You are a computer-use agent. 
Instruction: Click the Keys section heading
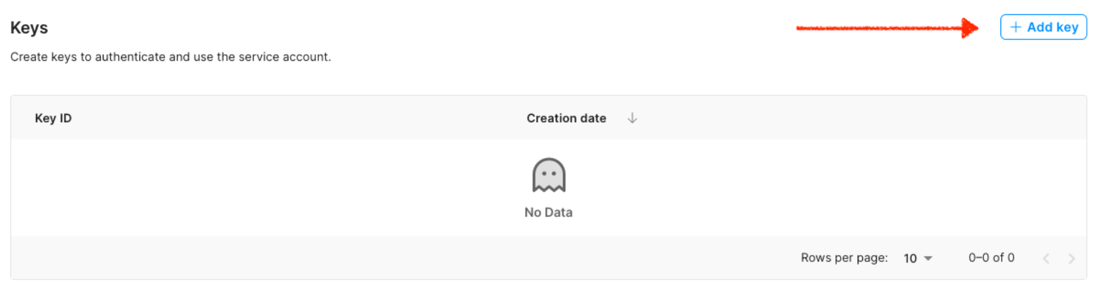[x=29, y=28]
